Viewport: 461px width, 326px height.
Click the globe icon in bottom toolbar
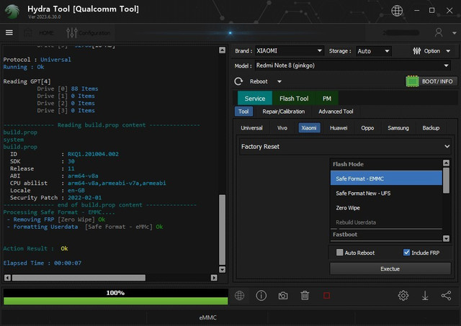tap(239, 296)
